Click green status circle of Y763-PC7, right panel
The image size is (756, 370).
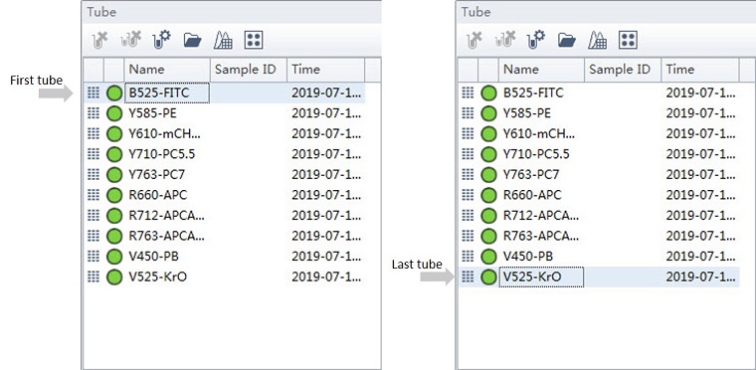click(488, 175)
